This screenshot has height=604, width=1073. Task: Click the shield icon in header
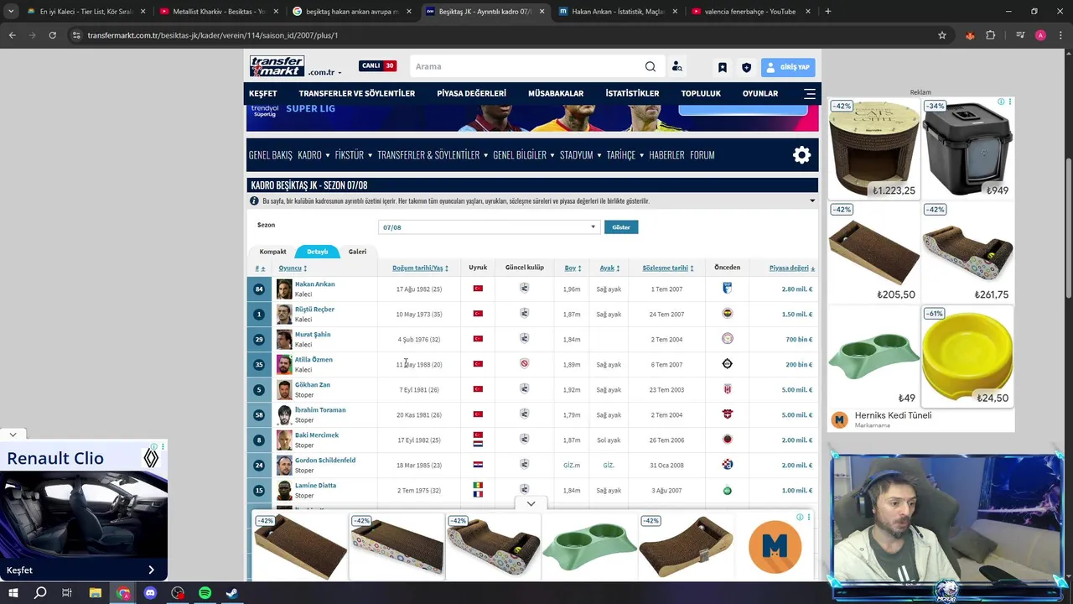746,67
